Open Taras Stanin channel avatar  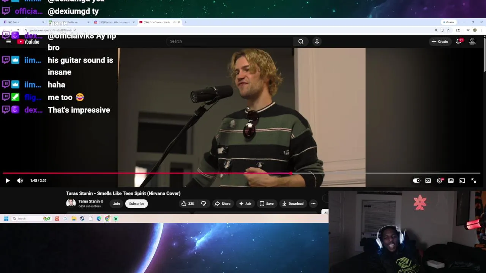click(71, 203)
